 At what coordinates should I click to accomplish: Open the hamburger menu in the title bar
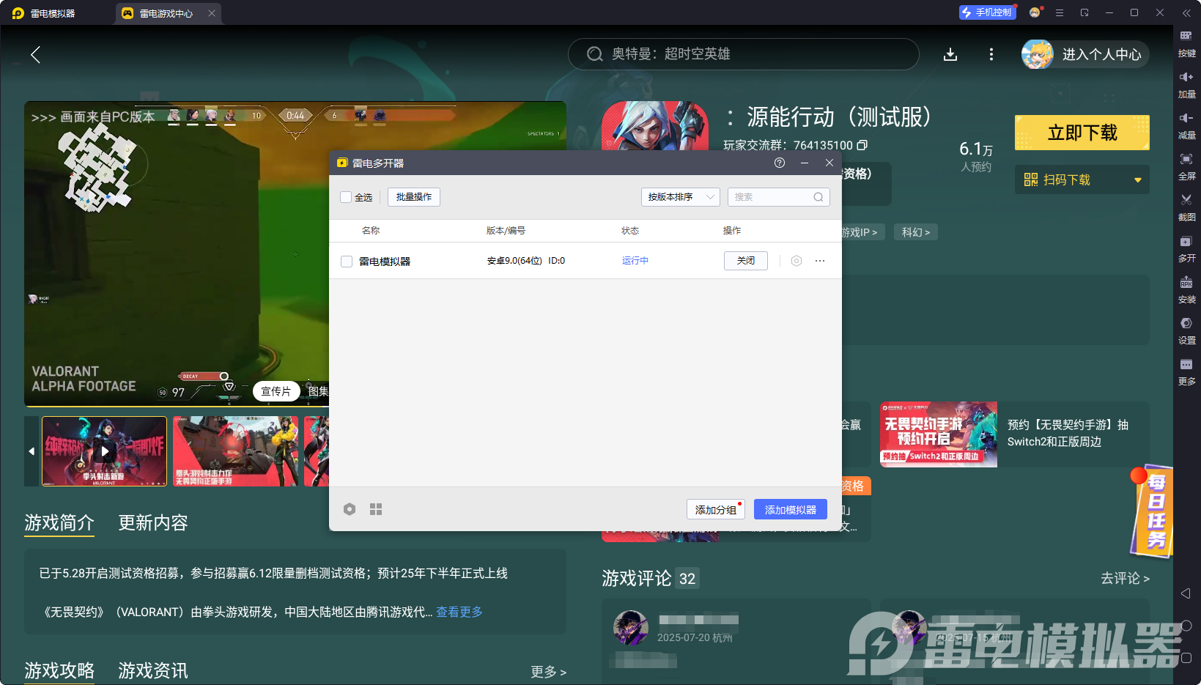(x=1060, y=12)
